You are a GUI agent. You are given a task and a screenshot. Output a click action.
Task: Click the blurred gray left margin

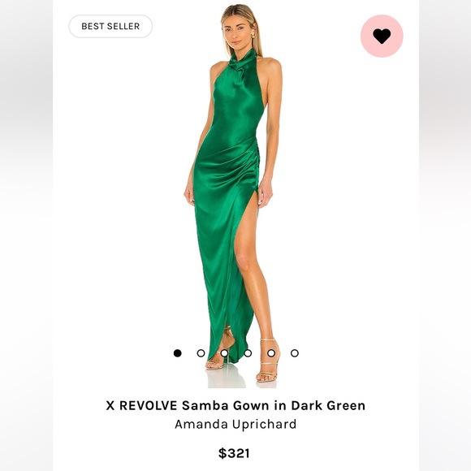click(x=27, y=235)
